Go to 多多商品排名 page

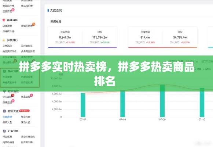tap(28, 51)
